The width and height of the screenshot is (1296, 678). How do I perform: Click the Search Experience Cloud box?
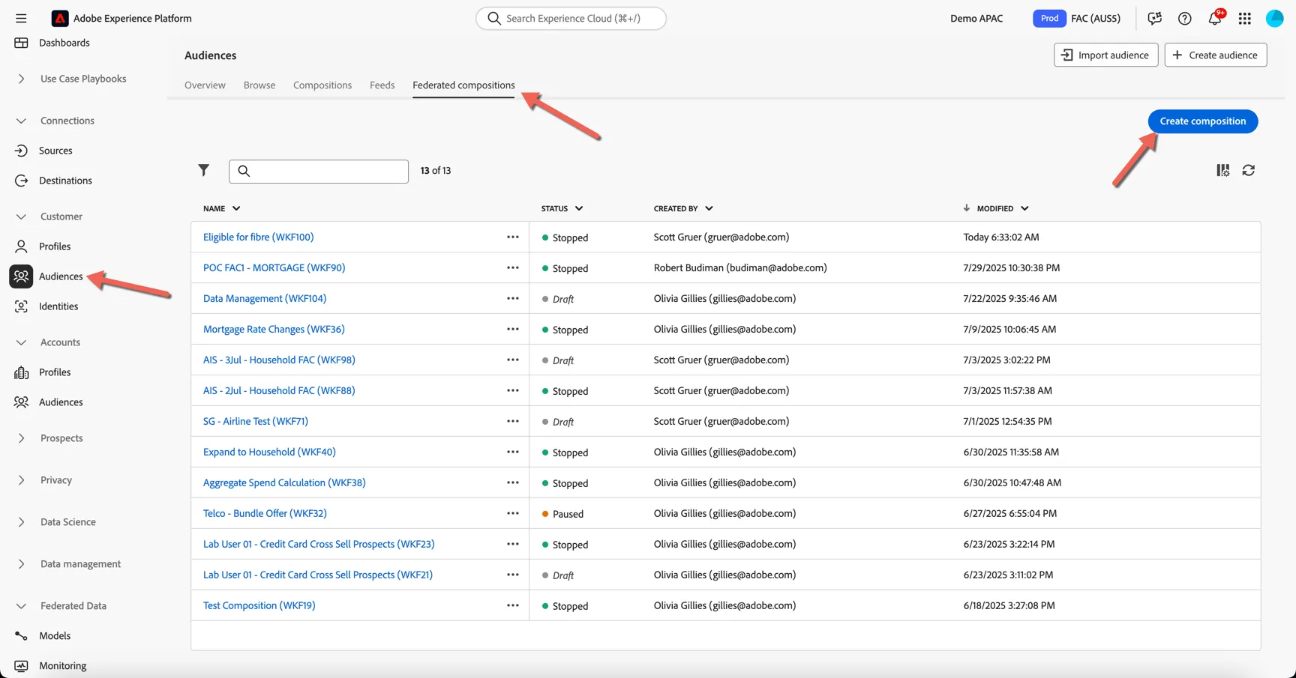[571, 18]
